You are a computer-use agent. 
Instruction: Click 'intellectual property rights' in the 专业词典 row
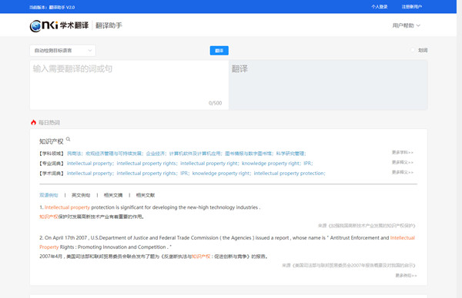pyautogui.click(x=146, y=164)
